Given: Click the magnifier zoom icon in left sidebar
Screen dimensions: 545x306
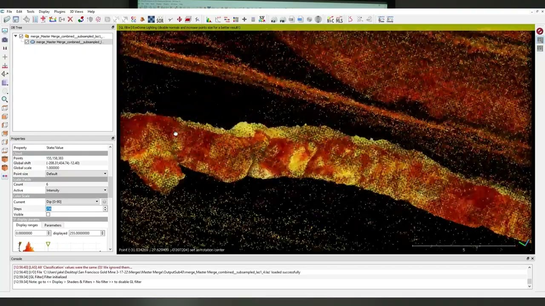Looking at the screenshot, I should coord(5,99).
